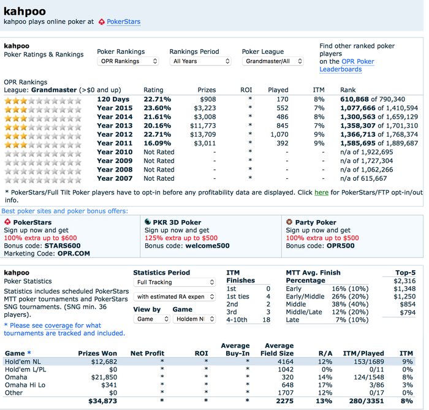Open the Game dropdown showing Holdem NL
429x410 pixels.
tap(194, 319)
